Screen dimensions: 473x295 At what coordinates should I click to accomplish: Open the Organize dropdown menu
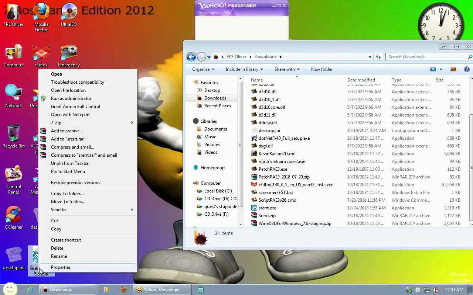[x=203, y=69]
